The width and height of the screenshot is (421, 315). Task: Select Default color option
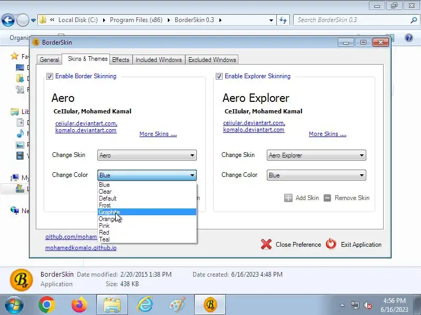pos(147,198)
